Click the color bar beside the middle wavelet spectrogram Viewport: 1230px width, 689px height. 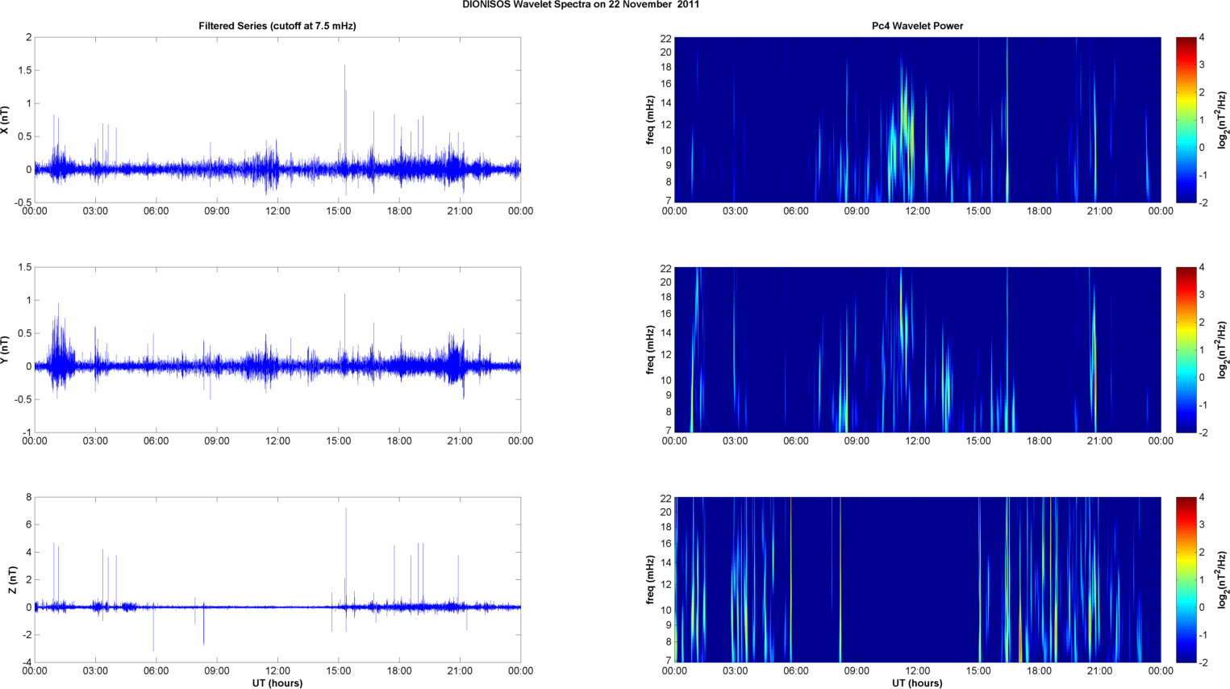(x=1186, y=349)
